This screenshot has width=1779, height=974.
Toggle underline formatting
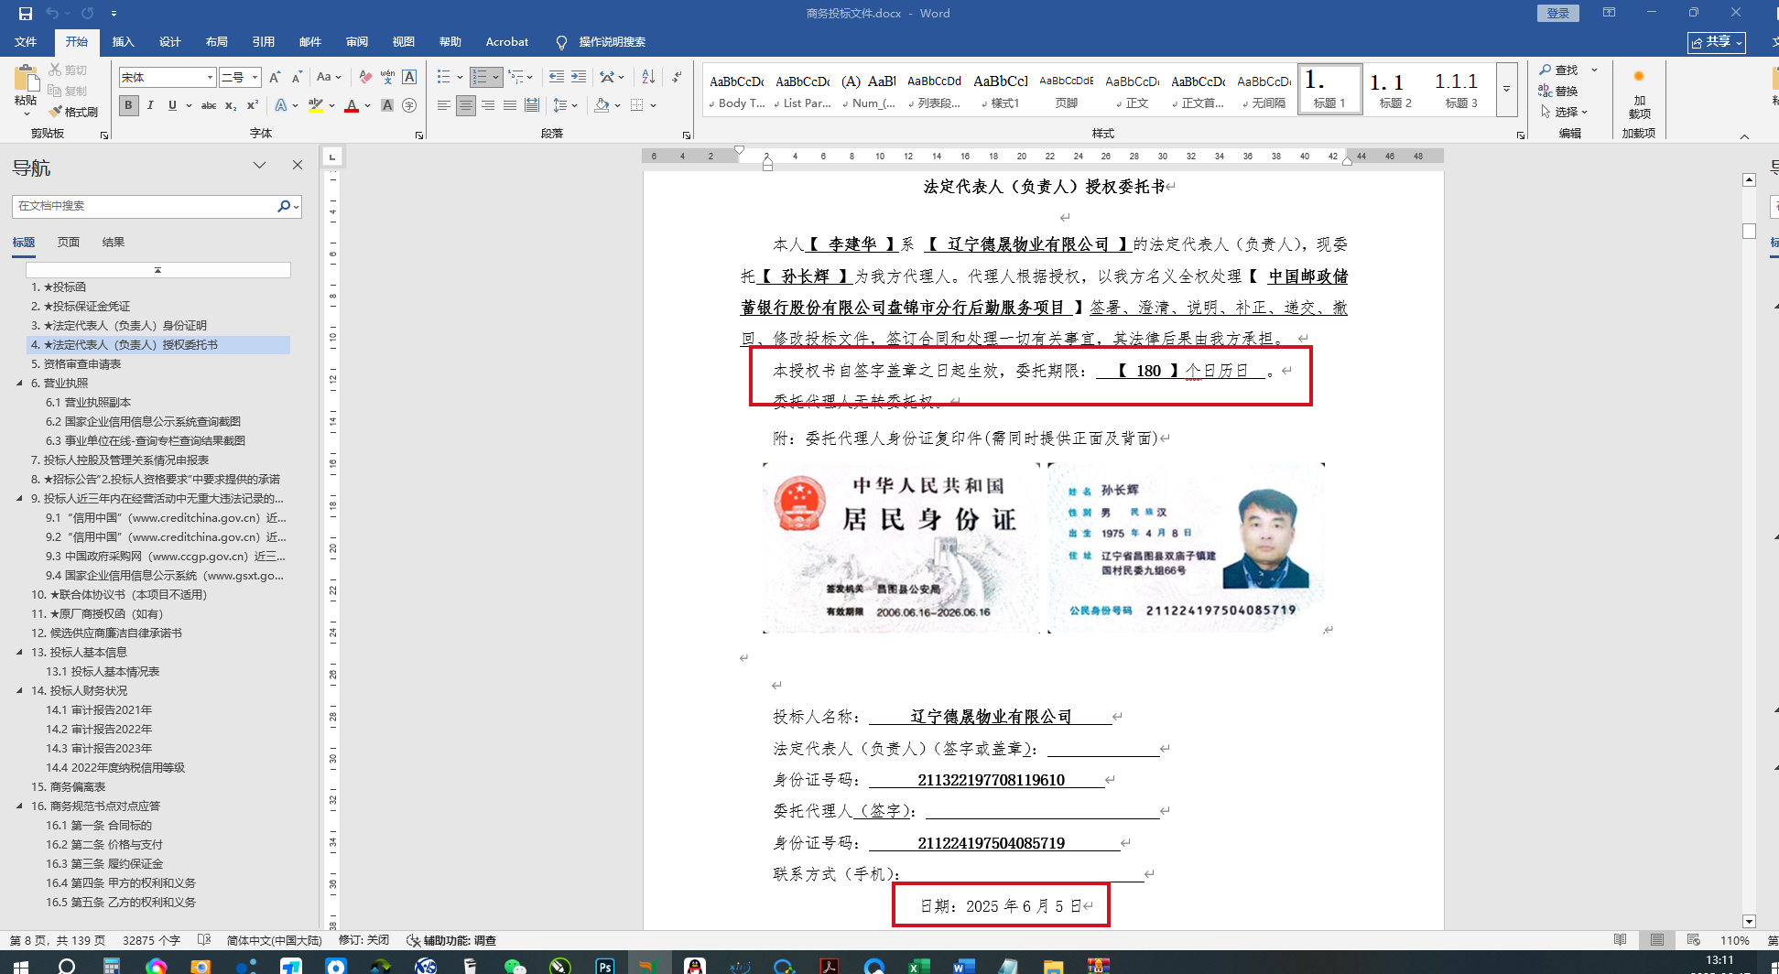172,105
